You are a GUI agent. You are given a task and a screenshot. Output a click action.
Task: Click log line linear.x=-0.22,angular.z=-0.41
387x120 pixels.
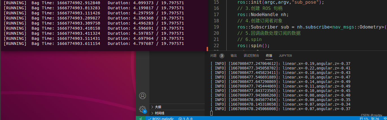tap(280, 68)
